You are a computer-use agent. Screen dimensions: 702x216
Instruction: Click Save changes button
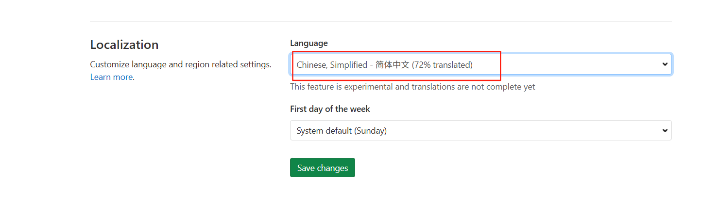(323, 168)
